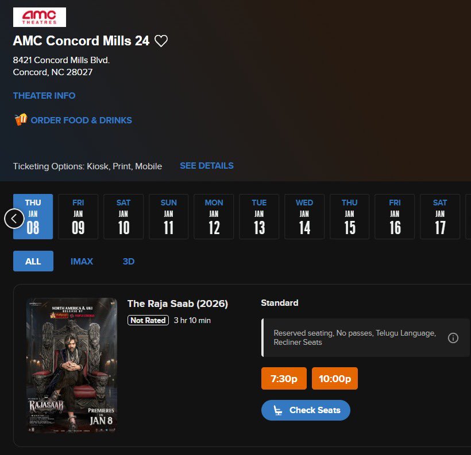Image resolution: width=471 pixels, height=455 pixels.
Task: Select Monday Jan 12 date
Action: point(214,216)
